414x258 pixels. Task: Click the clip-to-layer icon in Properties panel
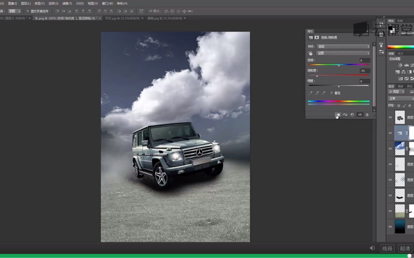337,115
